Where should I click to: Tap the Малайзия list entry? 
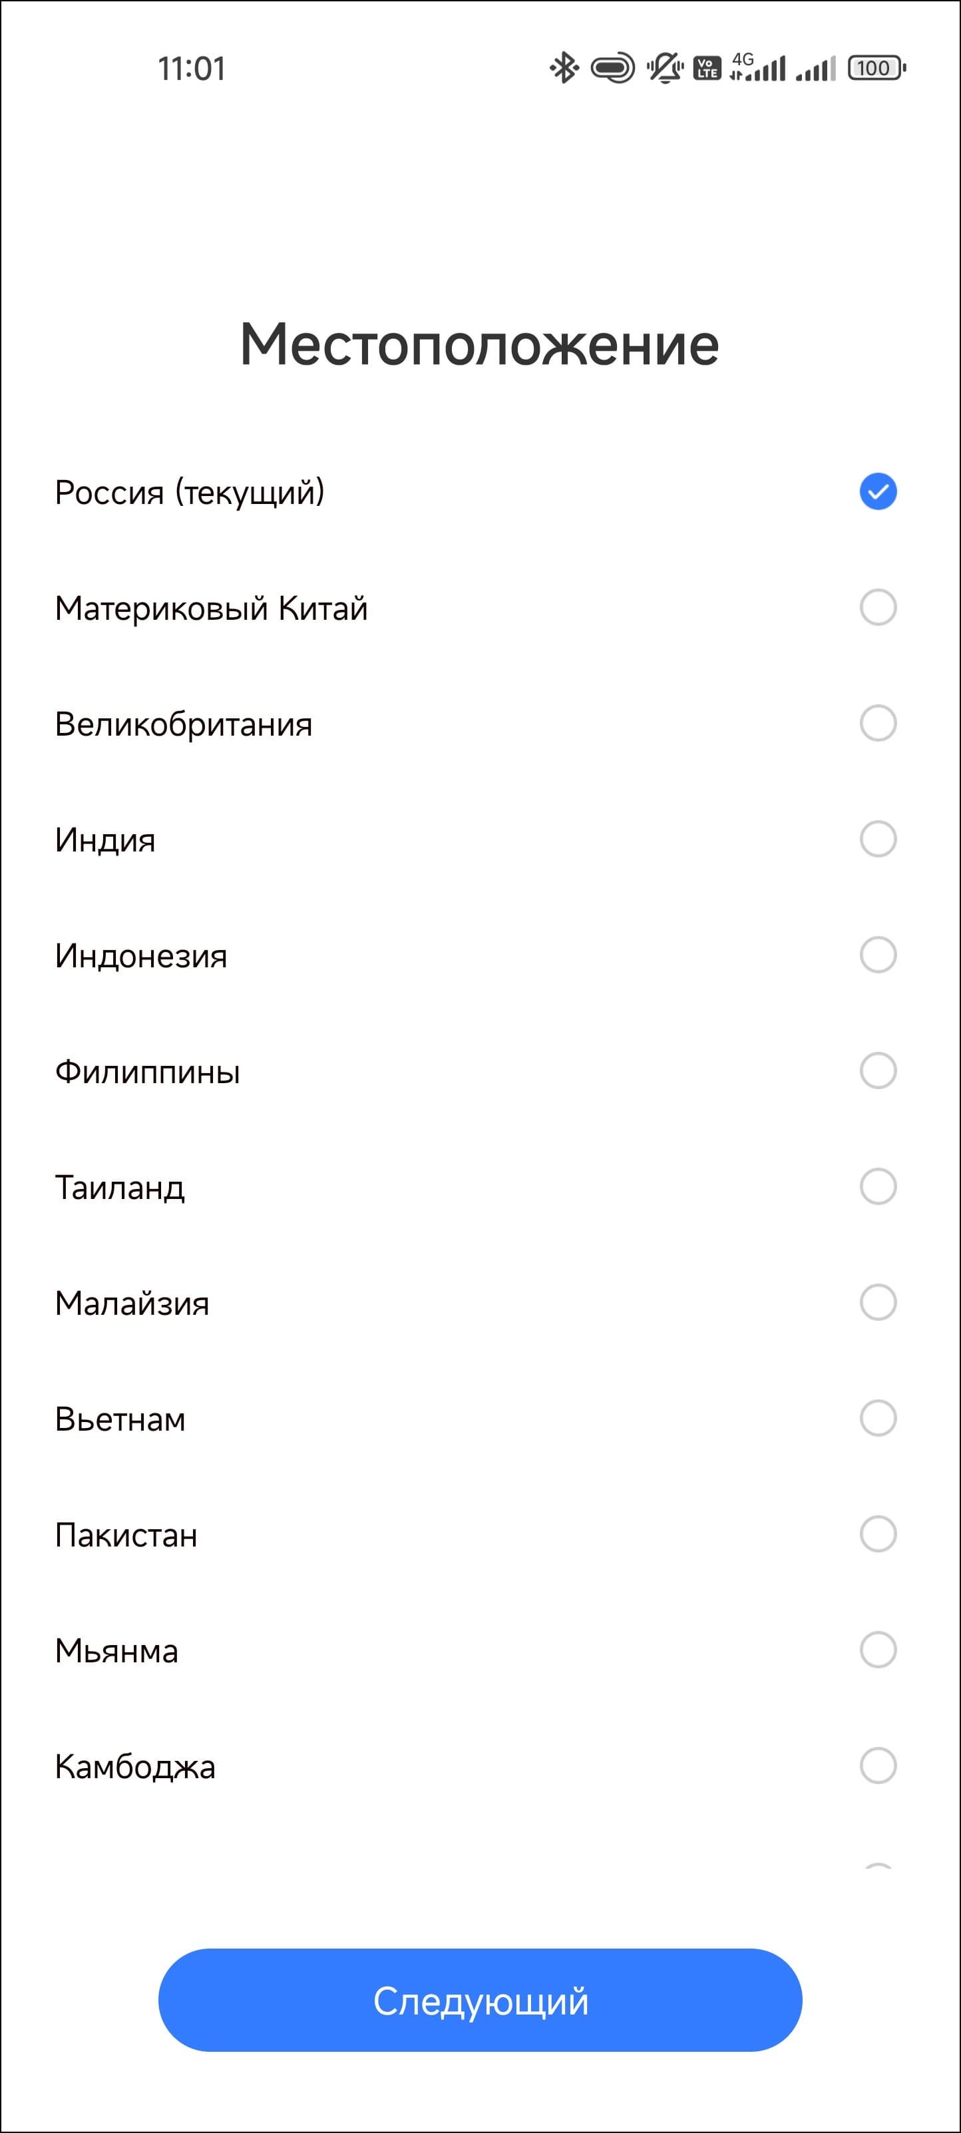pyautogui.click(x=132, y=1304)
